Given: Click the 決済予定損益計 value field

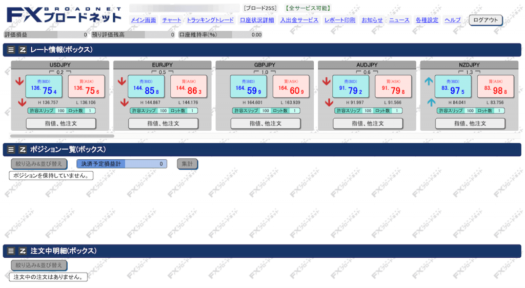Looking at the screenshot, I should [x=146, y=164].
